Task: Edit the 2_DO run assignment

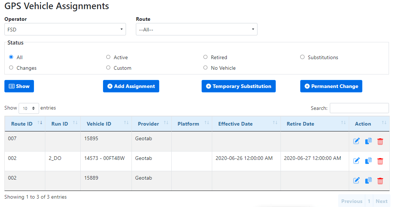Action: [356, 161]
